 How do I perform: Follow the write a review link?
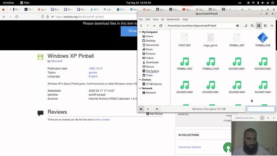(x=103, y=120)
